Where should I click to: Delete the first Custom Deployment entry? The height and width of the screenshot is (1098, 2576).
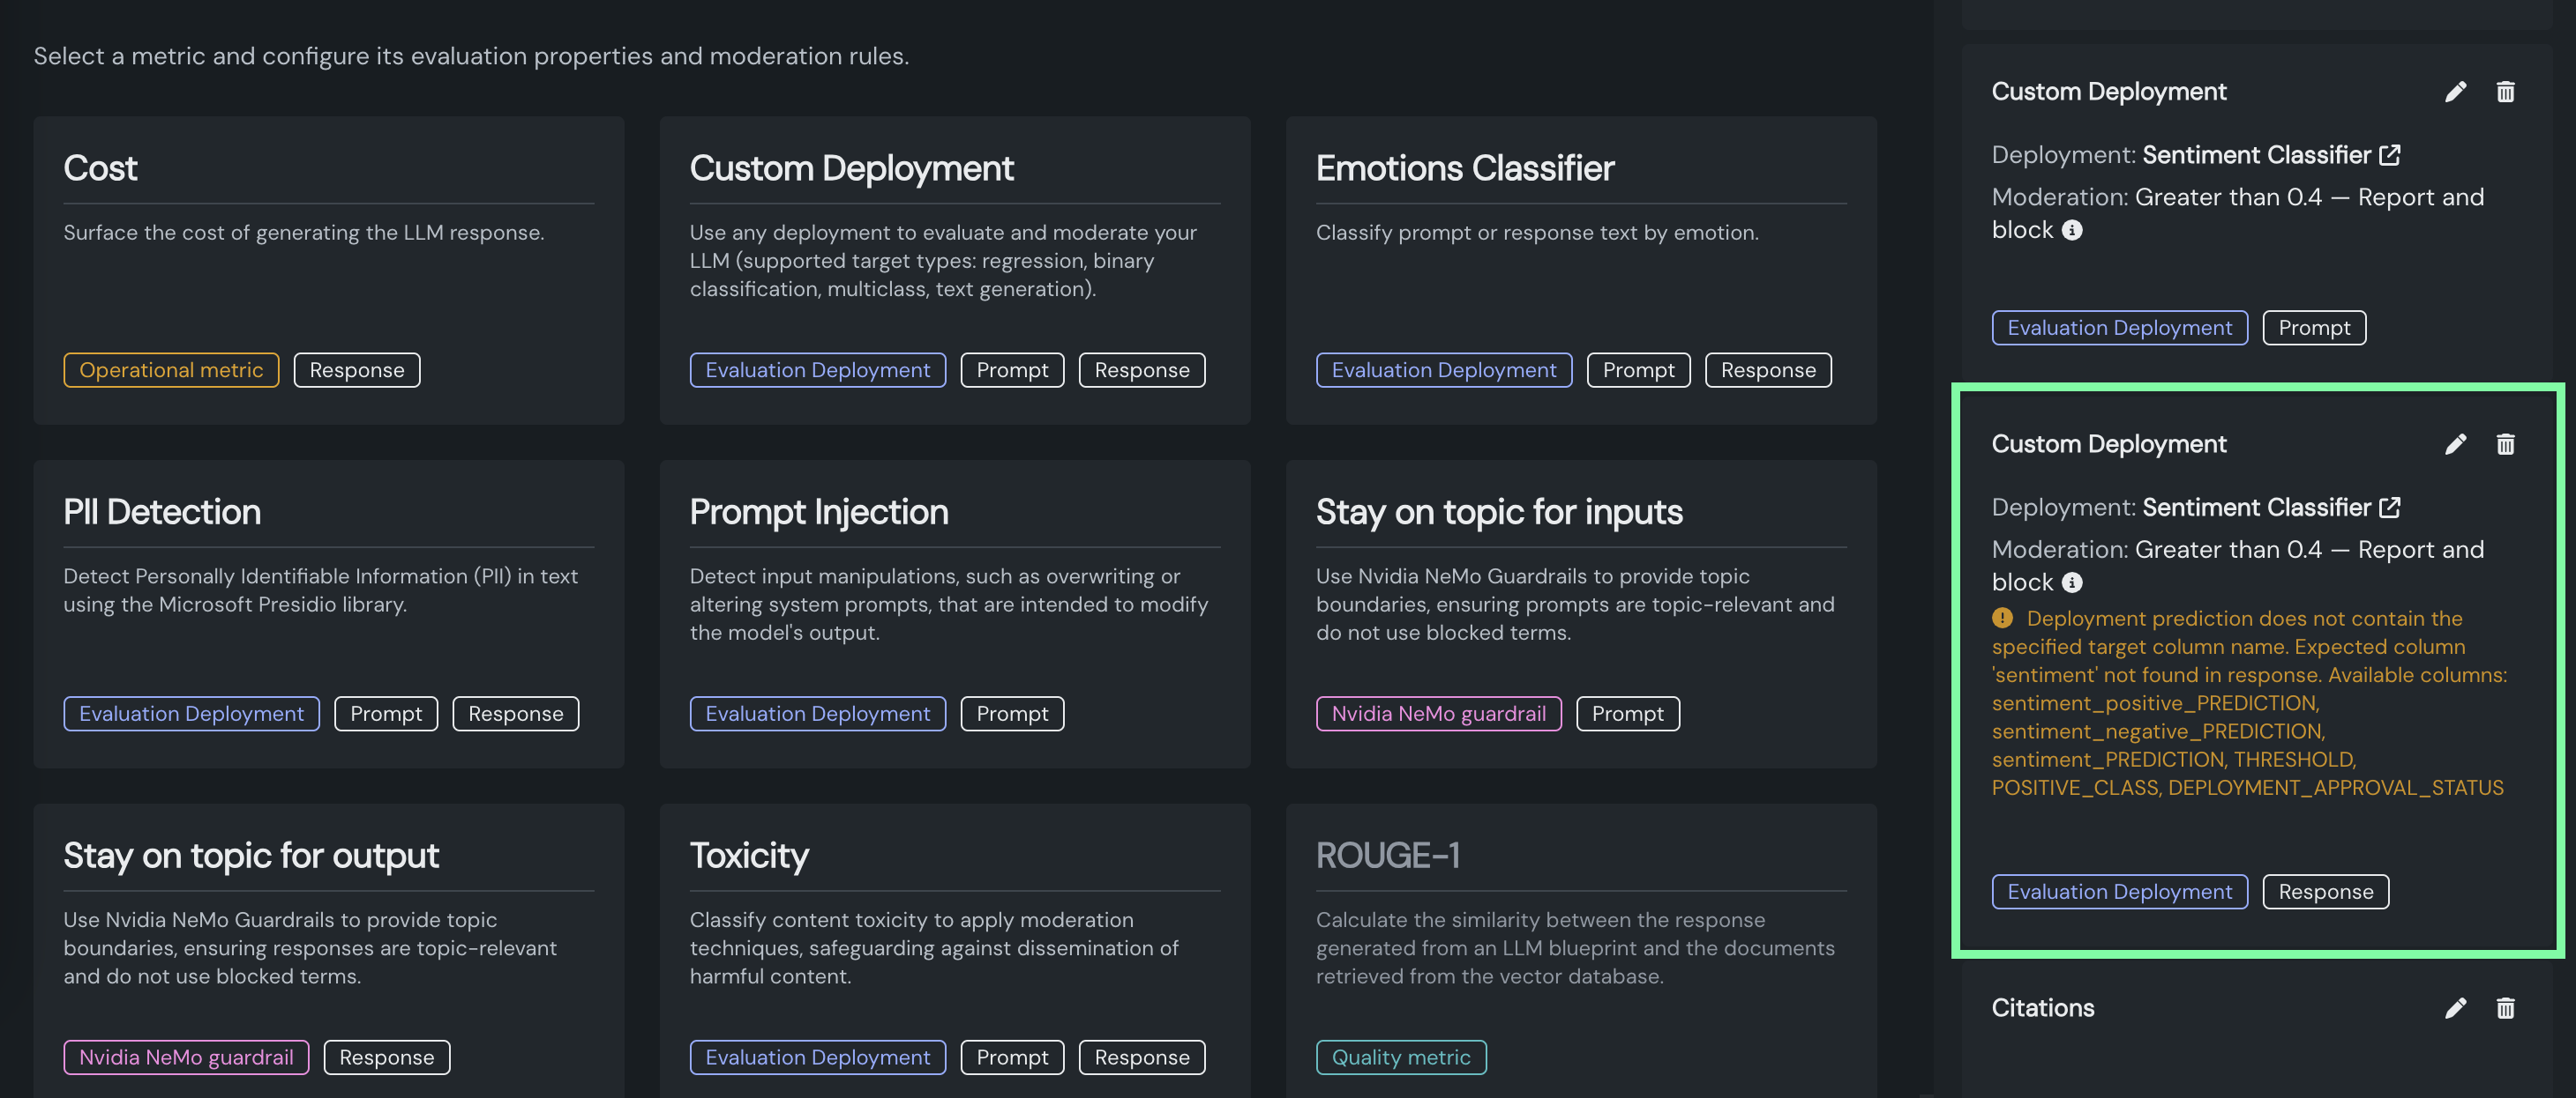click(2505, 92)
